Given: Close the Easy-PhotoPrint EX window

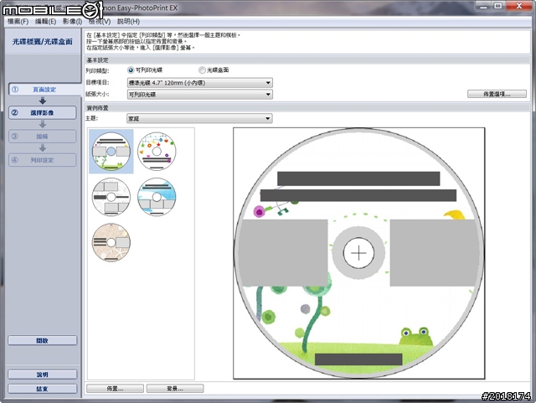Looking at the screenshot, I should [519, 6].
